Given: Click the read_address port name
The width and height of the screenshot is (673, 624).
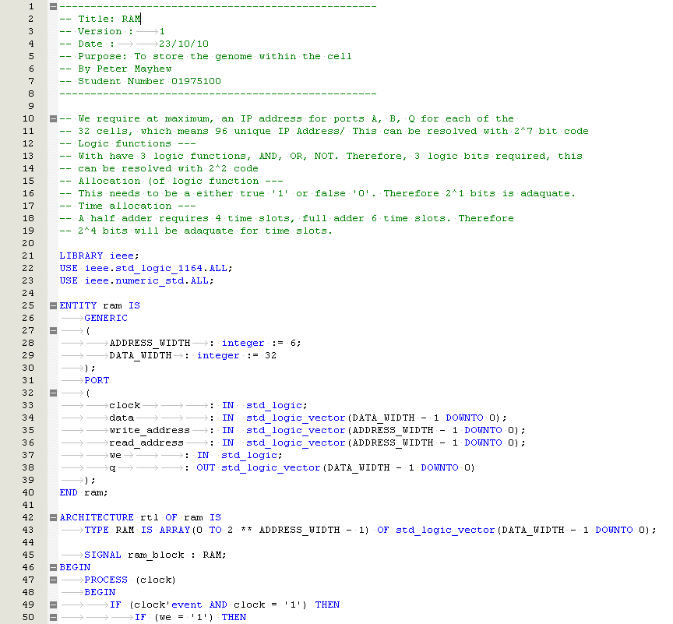Looking at the screenshot, I should point(146,442).
